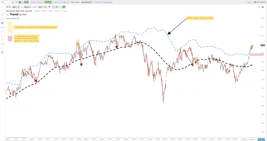Click the crosshair line icon in chart toolbar
Image resolution: width=267 pixels, height=141 pixels.
(60, 7)
